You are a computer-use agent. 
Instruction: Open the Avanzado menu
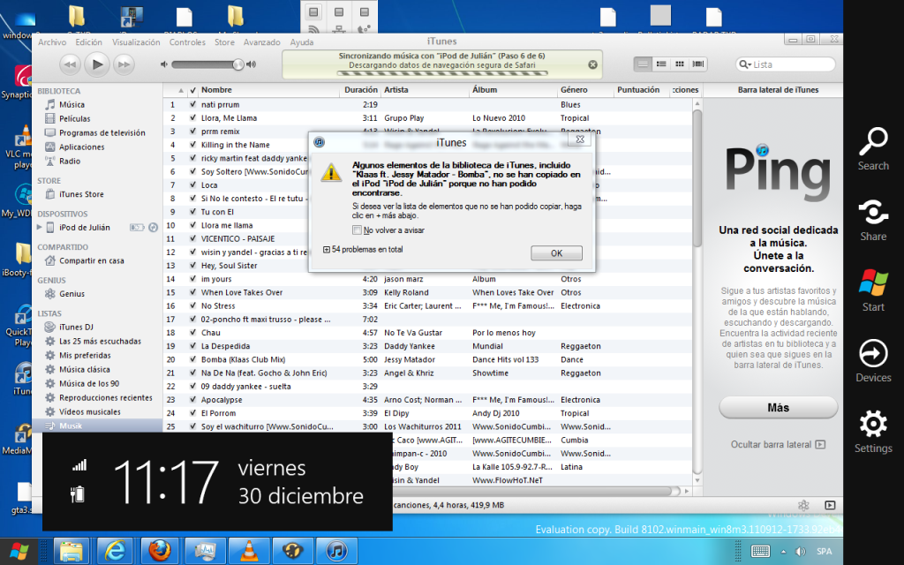coord(261,41)
